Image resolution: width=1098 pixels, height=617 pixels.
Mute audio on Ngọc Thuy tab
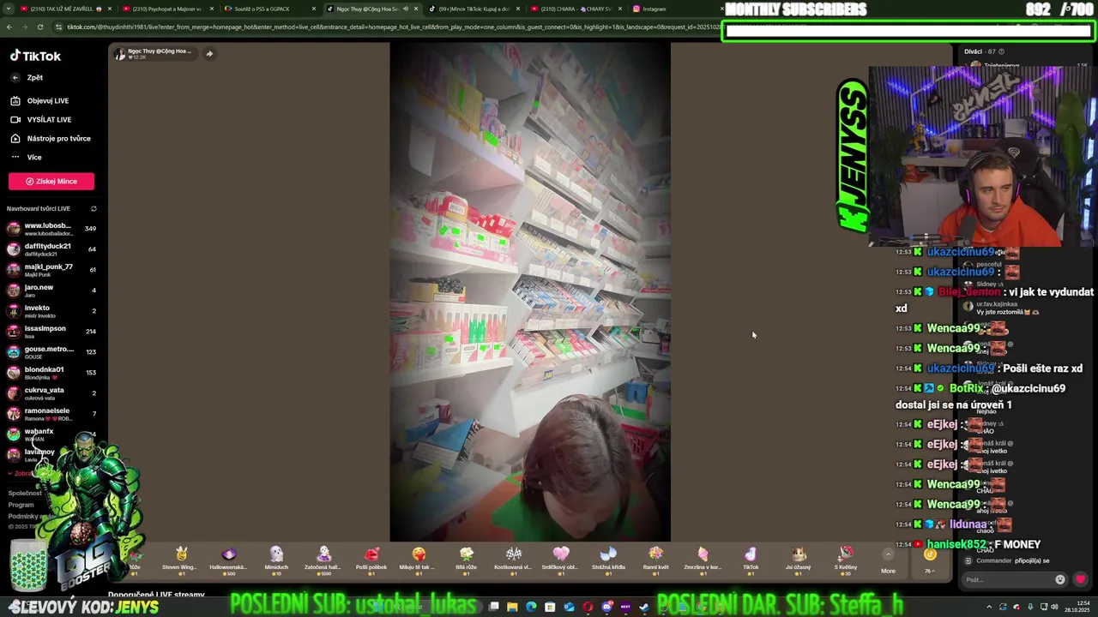406,9
